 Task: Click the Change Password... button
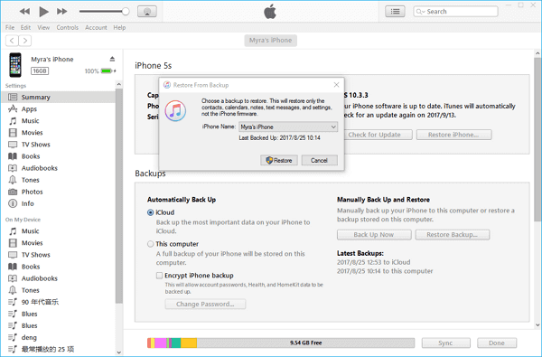205,304
